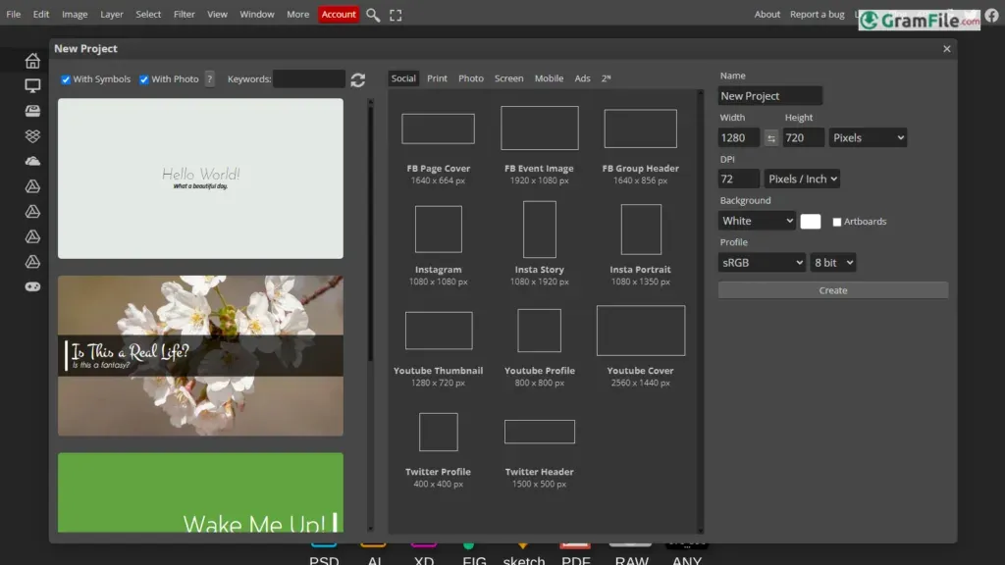1005x565 pixels.
Task: Open the More menu
Action: tap(298, 14)
